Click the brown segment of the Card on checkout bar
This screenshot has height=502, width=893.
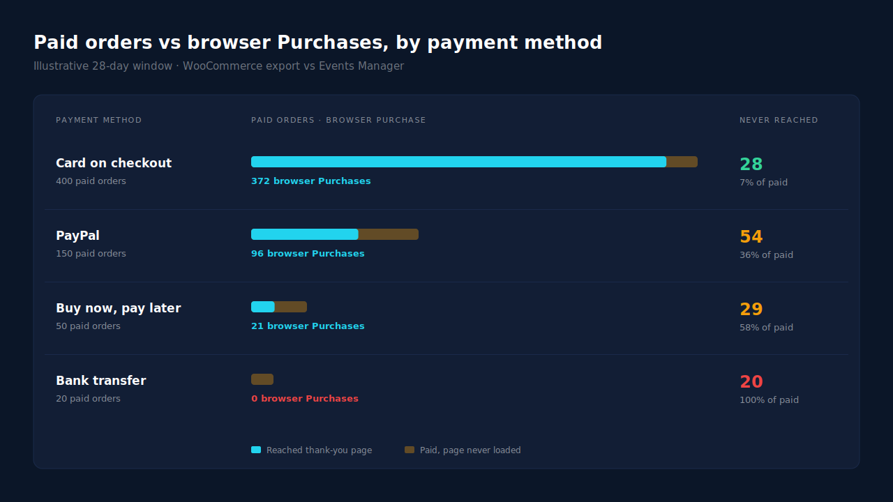pos(682,162)
